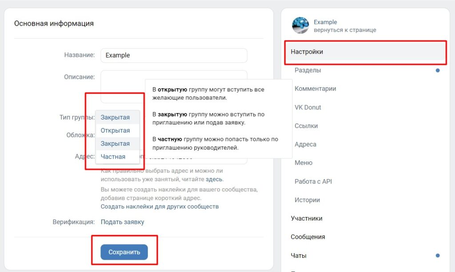Viewport: 455px width, 272px height.
Task: Open the Сообщения section
Action: click(x=365, y=237)
